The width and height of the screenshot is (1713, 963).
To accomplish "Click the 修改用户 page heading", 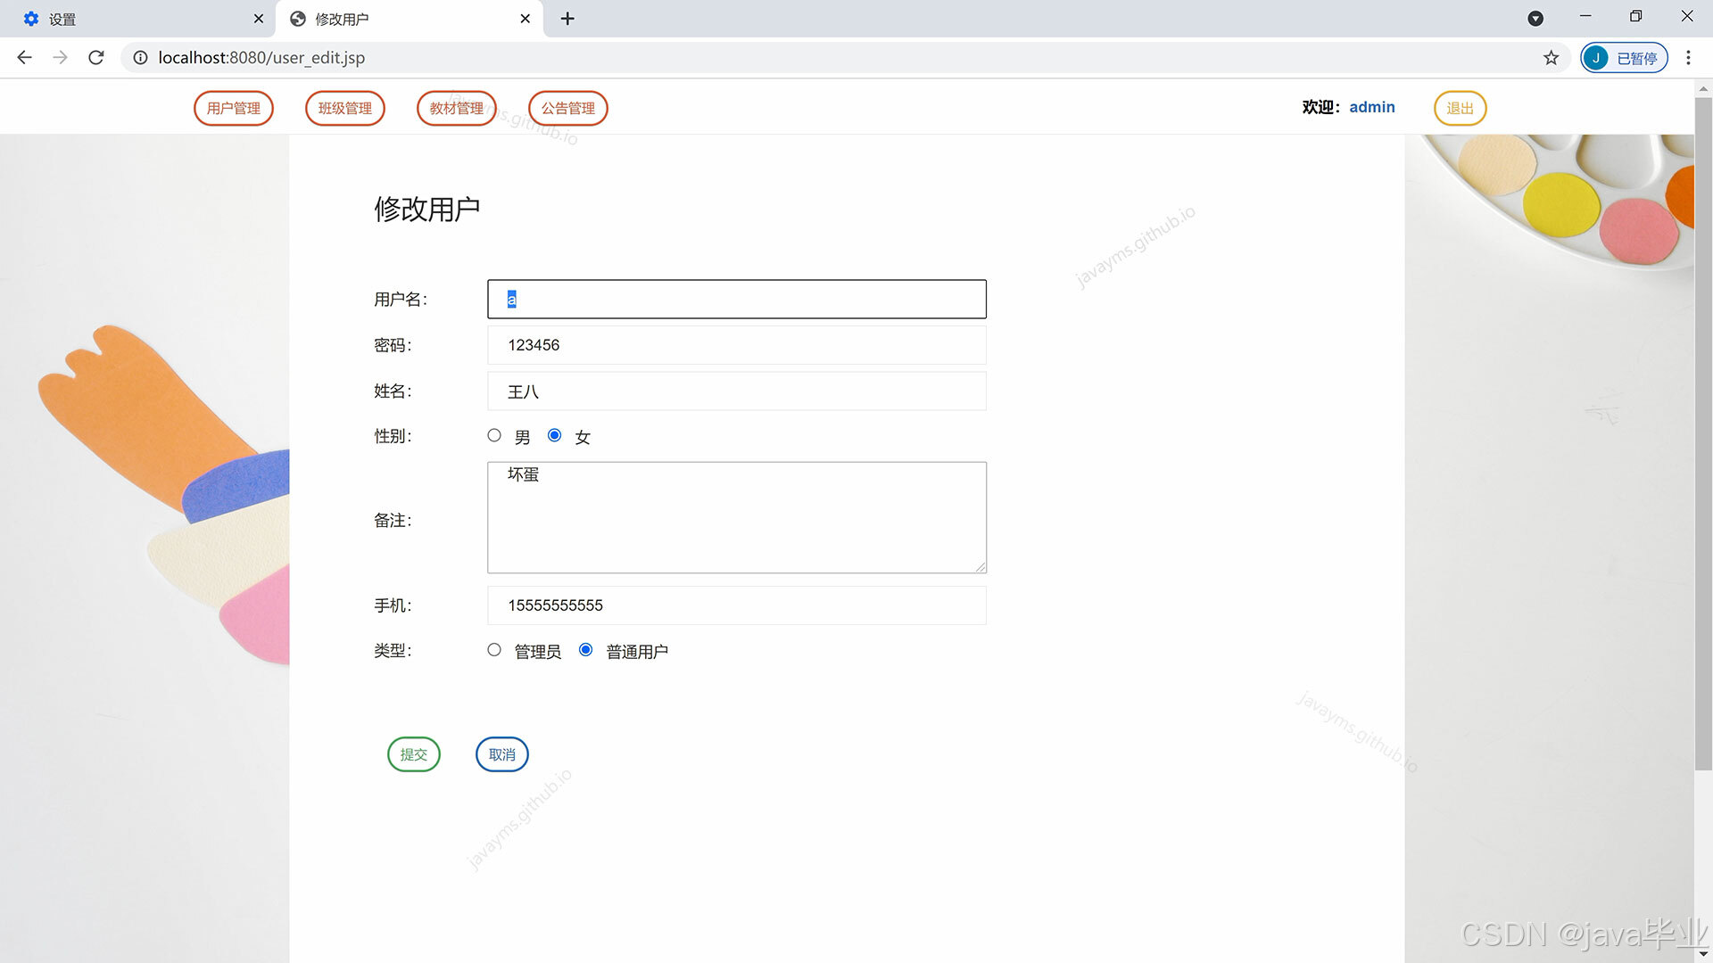I will click(x=427, y=210).
